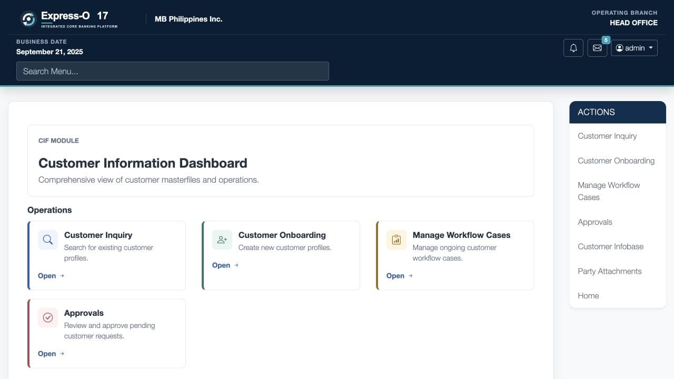Click the Operations section heading
The width and height of the screenshot is (674, 379).
49,210
